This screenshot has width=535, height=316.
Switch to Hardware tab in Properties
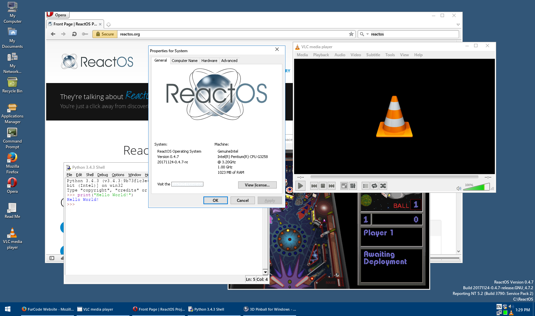209,61
